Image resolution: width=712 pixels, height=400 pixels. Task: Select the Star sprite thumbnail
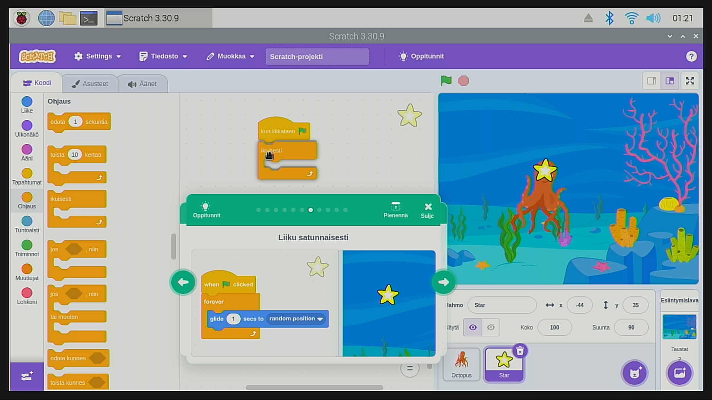504,365
